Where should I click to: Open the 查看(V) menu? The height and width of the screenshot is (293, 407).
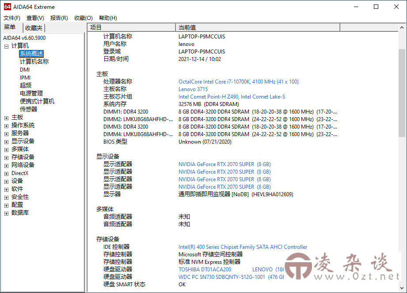tap(35, 18)
